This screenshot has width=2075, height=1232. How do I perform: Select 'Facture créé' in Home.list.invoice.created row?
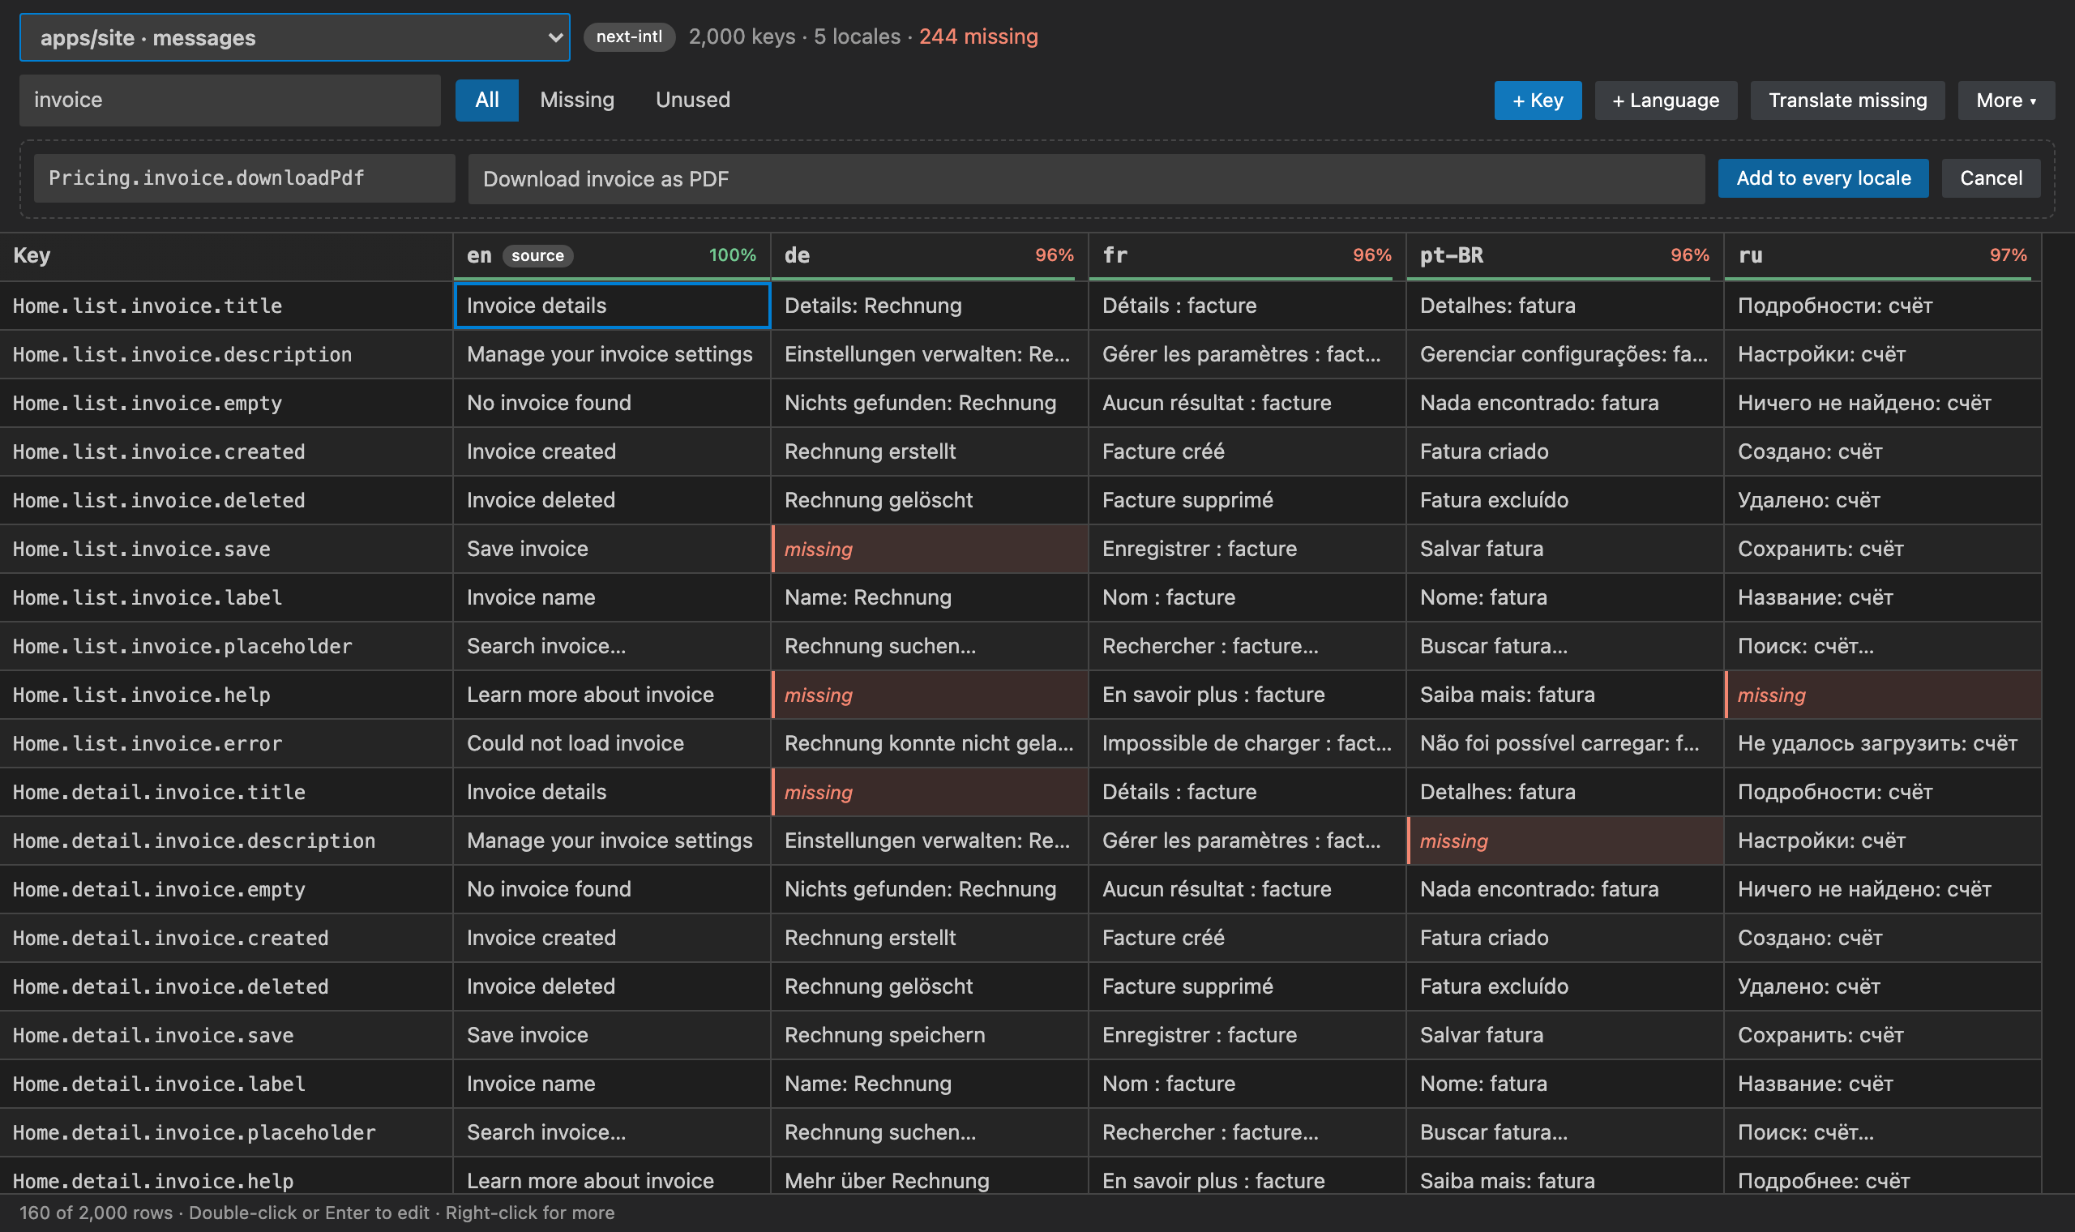pos(1247,452)
